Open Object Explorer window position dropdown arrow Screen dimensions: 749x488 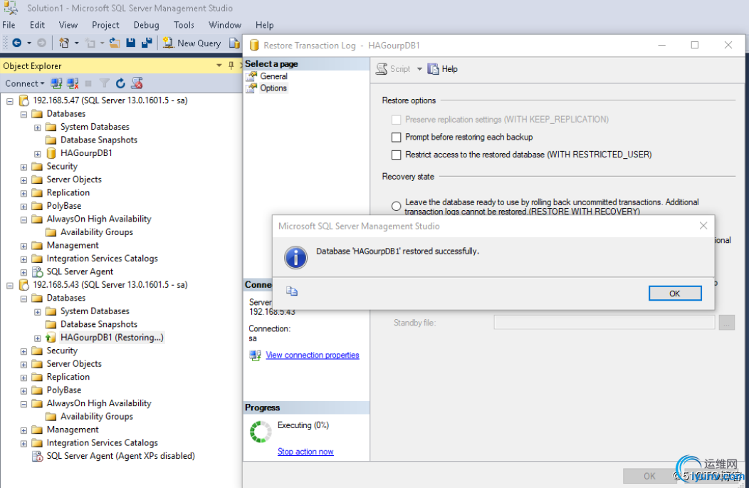(219, 66)
